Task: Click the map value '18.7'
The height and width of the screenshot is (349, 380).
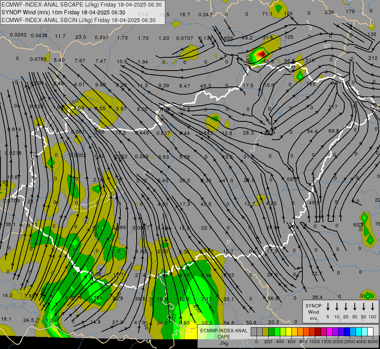Action: coord(185,14)
